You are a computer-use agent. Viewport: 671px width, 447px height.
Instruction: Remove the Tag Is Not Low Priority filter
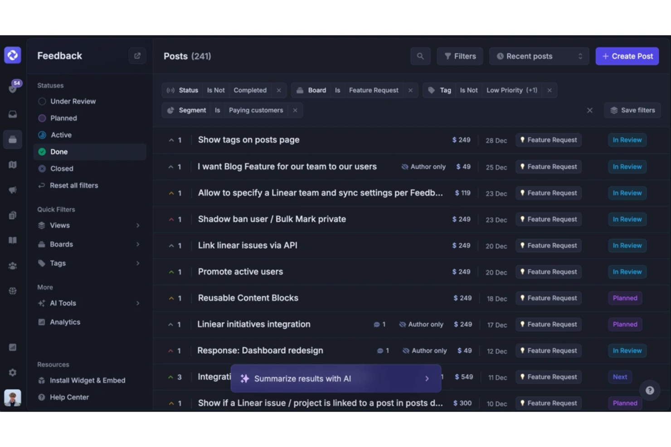click(x=549, y=91)
